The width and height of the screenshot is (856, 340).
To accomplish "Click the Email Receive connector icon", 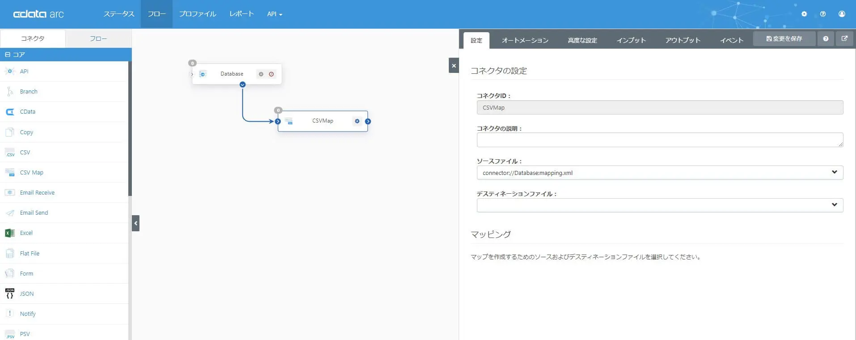I will click(10, 192).
